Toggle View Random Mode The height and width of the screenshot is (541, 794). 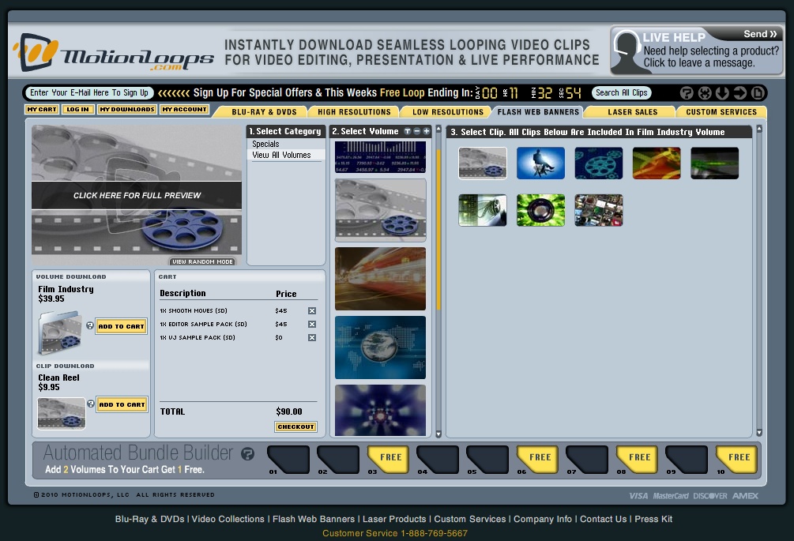pyautogui.click(x=202, y=261)
